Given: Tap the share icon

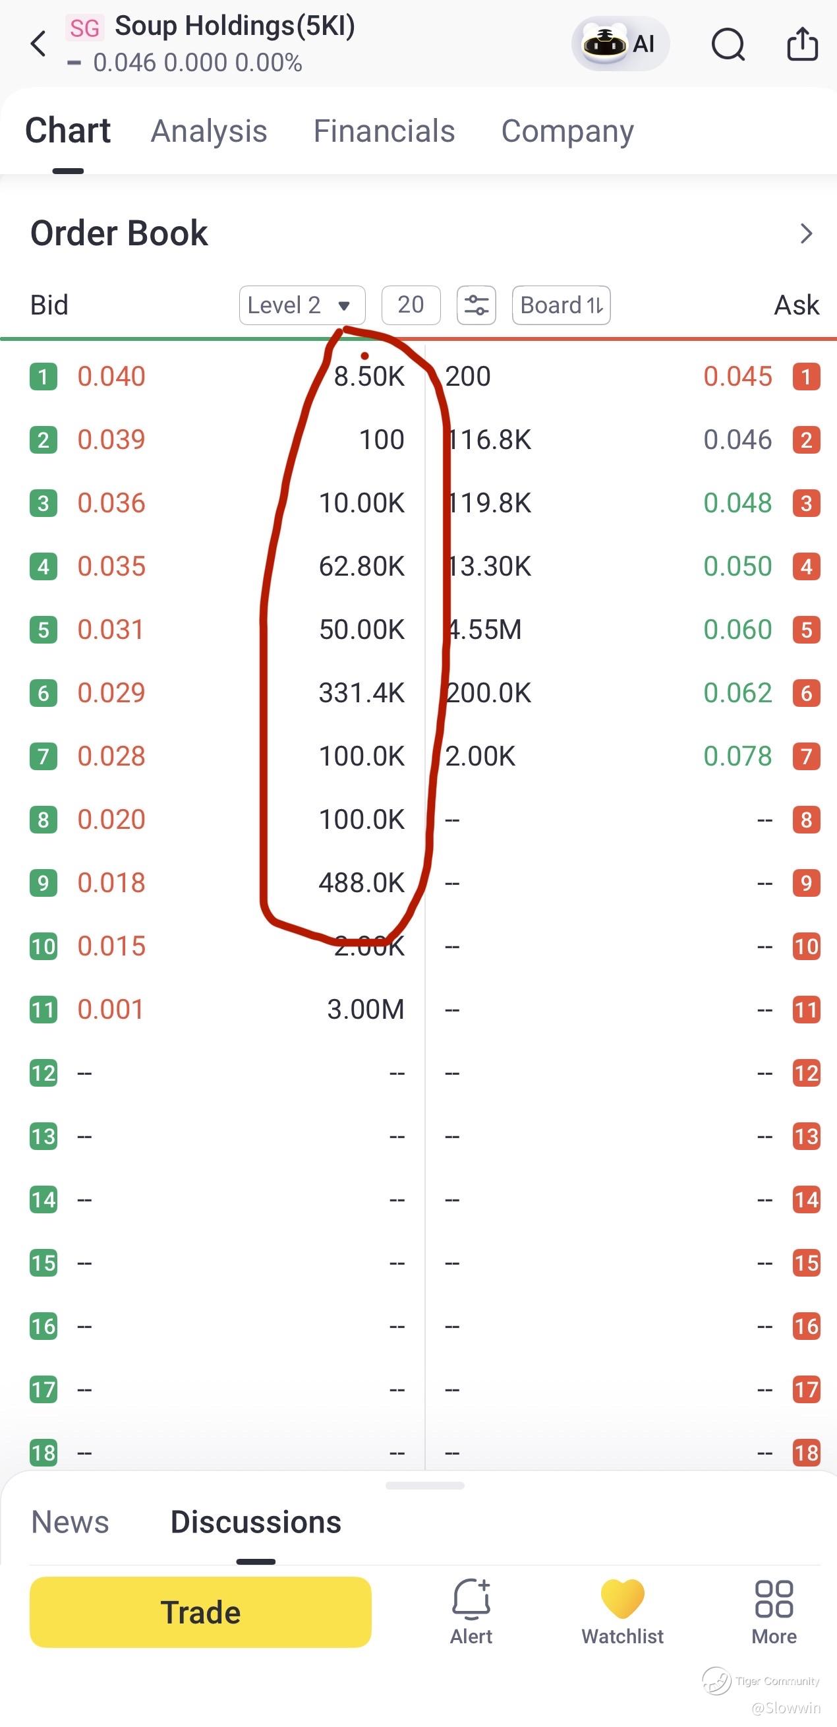Looking at the screenshot, I should click(x=802, y=44).
